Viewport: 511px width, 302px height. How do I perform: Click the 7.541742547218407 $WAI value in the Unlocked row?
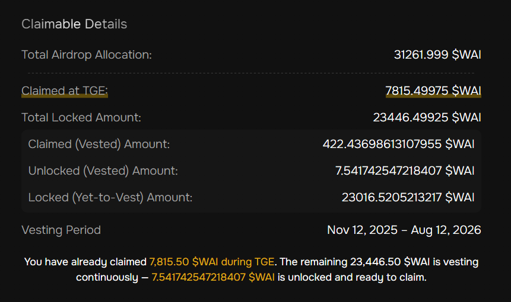click(405, 171)
